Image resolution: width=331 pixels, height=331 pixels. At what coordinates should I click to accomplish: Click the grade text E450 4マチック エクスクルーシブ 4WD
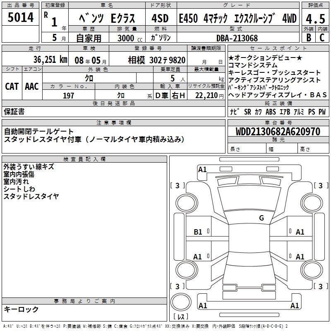237,18
